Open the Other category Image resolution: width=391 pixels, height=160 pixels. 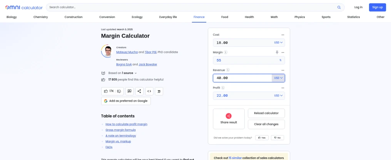(x=381, y=17)
